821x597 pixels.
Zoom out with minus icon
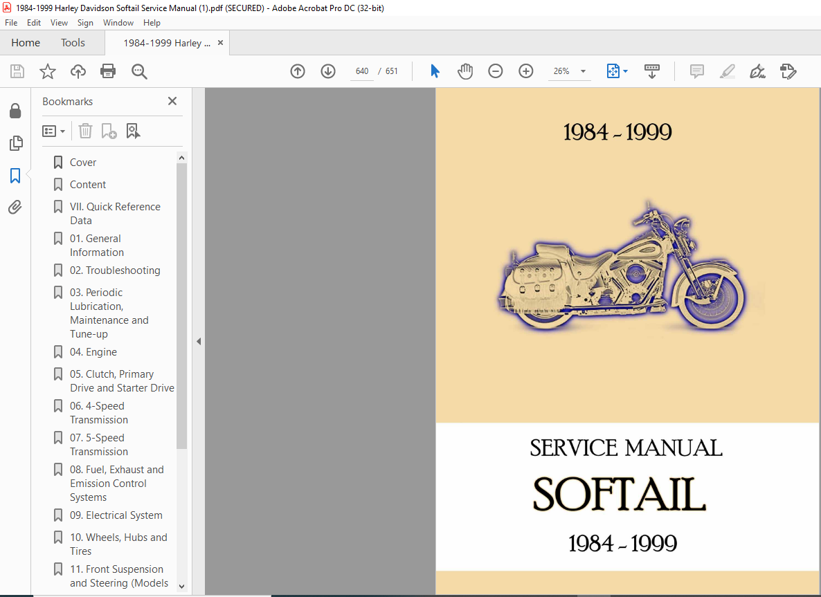(x=496, y=71)
